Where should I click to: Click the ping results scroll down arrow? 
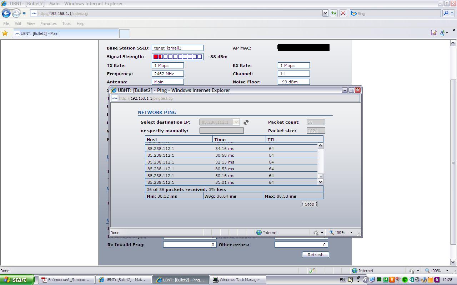[320, 182]
